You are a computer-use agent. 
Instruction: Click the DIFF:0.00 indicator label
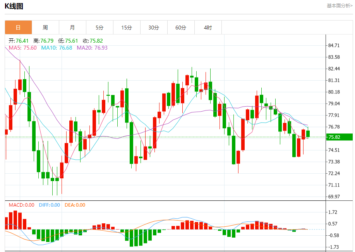[49, 205]
